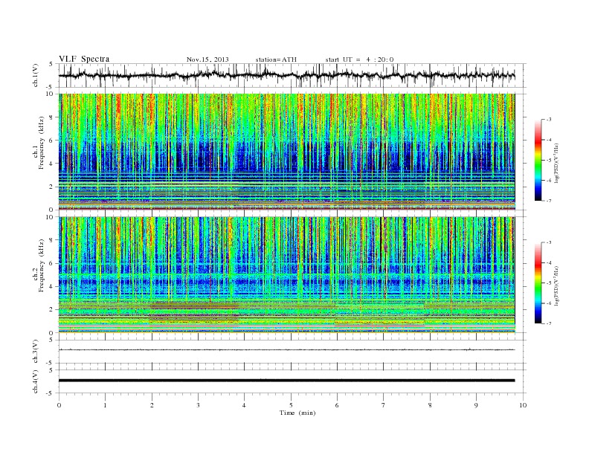
Task: Click the 'station=ATH' label
Action: pos(276,59)
